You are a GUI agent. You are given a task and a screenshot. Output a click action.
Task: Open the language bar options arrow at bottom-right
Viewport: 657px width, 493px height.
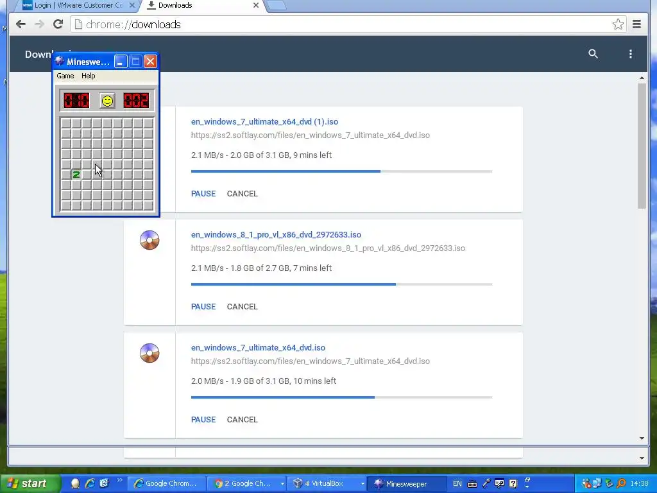[527, 488]
